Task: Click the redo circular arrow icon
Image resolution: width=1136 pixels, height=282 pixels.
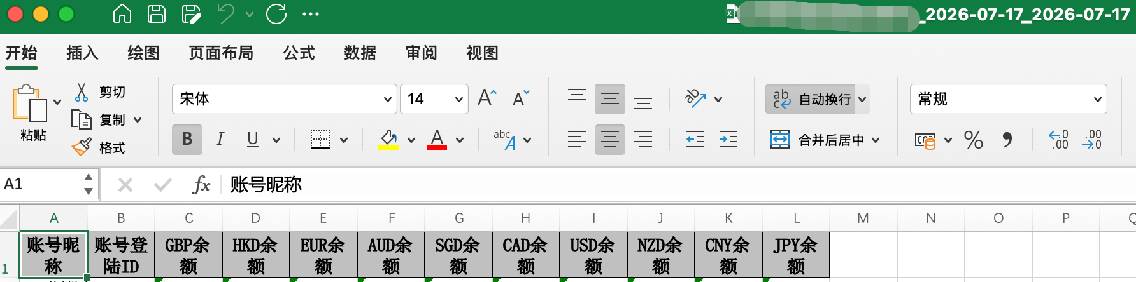Action: click(276, 13)
